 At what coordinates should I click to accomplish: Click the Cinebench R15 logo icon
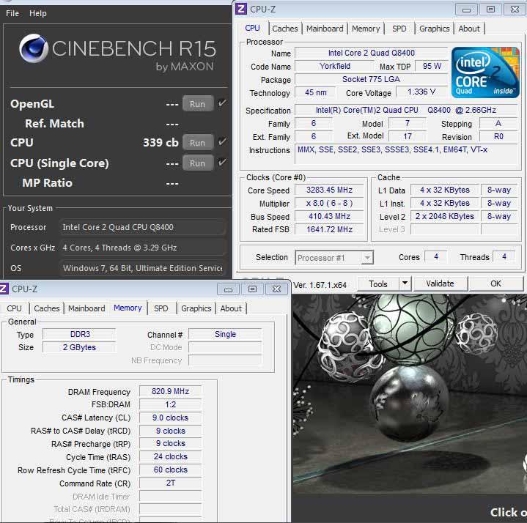tap(34, 48)
